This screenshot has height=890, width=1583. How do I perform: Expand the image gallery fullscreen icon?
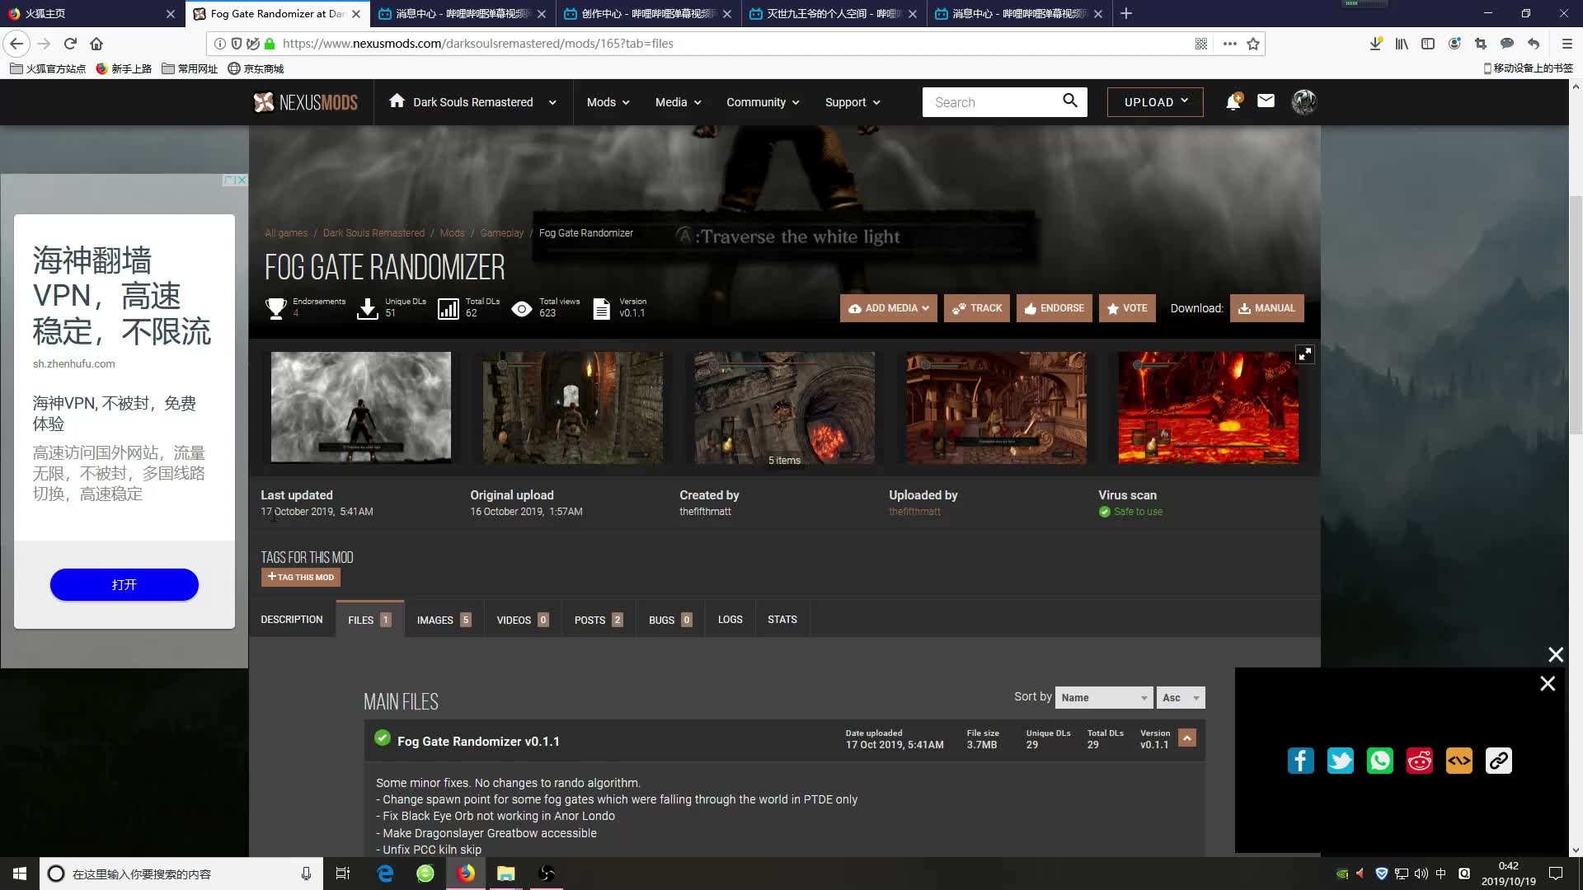pos(1304,354)
